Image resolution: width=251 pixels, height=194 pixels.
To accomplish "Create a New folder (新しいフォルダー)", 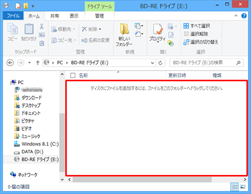I will tap(124, 35).
